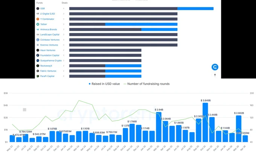Open the Y Combinator fund link
Image resolution: width=256 pixels, height=156 pixels.
click(47, 19)
